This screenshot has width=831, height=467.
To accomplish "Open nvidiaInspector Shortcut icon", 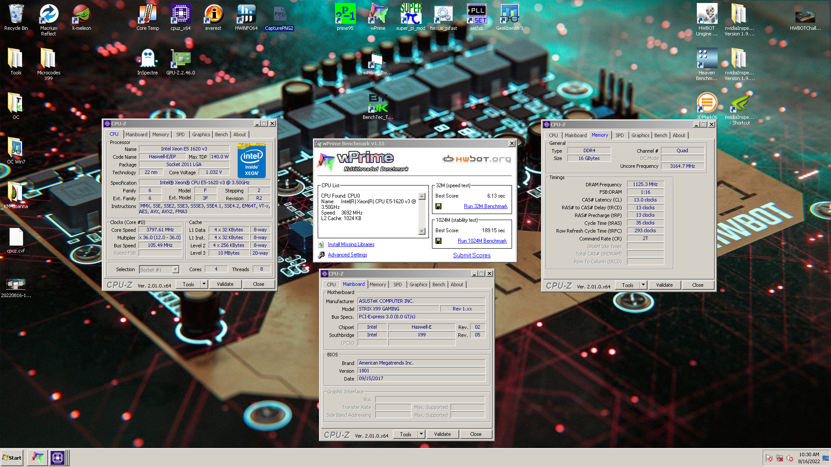I will point(740,109).
